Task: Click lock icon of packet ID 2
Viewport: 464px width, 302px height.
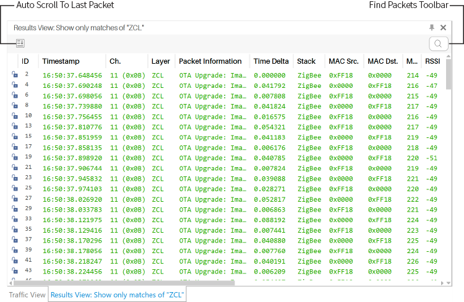Action: (14, 75)
